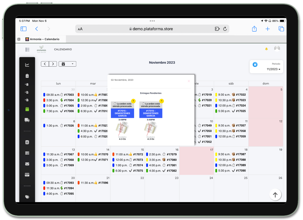Close the 02 Noviembre popup dialog
This screenshot has height=220, width=303.
(189, 81)
